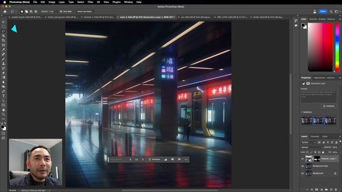Enable Intersect with selection mode
Screen dimensions: 342x192
pyautogui.click(x=36, y=11)
